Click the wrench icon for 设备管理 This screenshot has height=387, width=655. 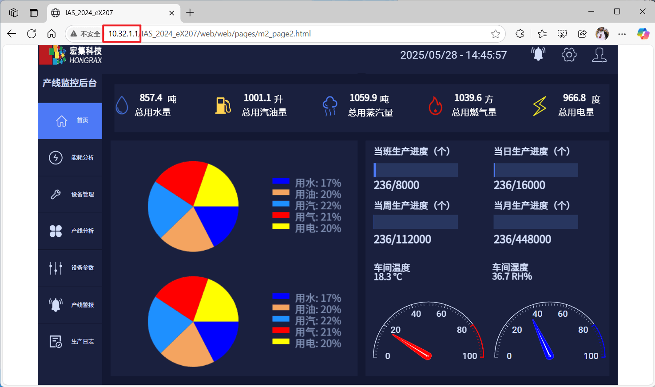56,195
